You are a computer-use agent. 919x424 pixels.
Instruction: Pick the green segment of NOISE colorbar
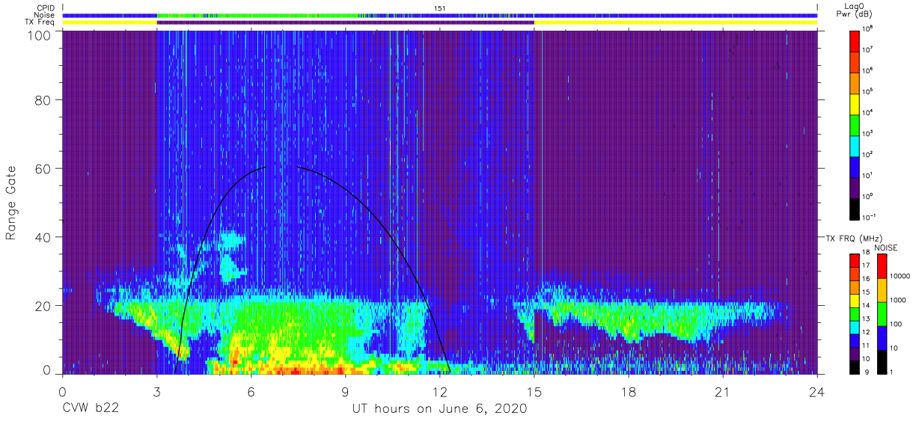(882, 314)
